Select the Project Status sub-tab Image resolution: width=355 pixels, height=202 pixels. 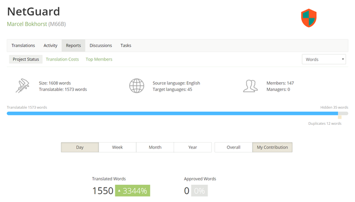(x=26, y=59)
